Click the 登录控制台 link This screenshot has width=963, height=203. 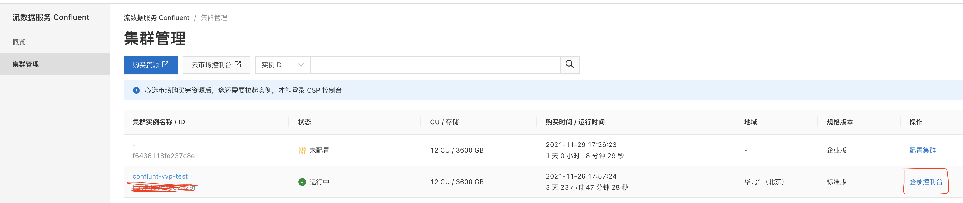click(926, 182)
